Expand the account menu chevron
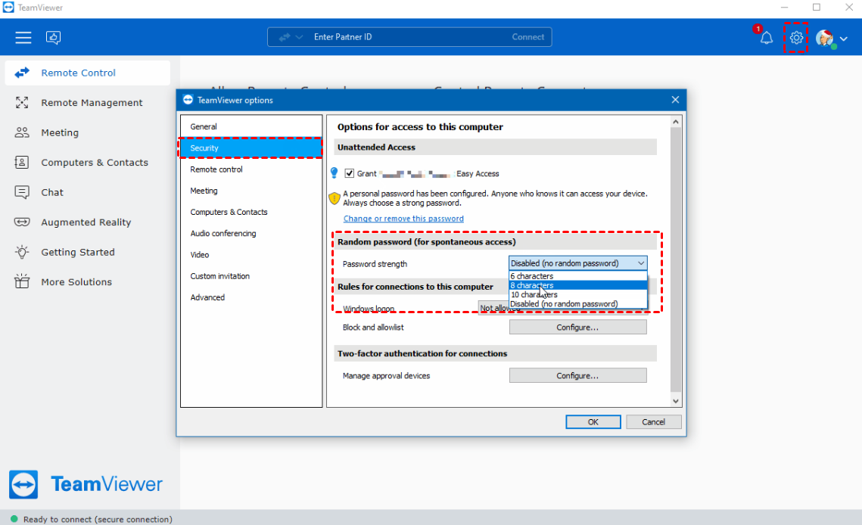The height and width of the screenshot is (525, 862). (x=844, y=39)
